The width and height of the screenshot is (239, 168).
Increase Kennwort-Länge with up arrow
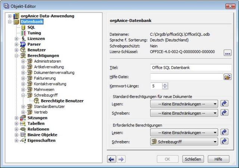(165, 84)
